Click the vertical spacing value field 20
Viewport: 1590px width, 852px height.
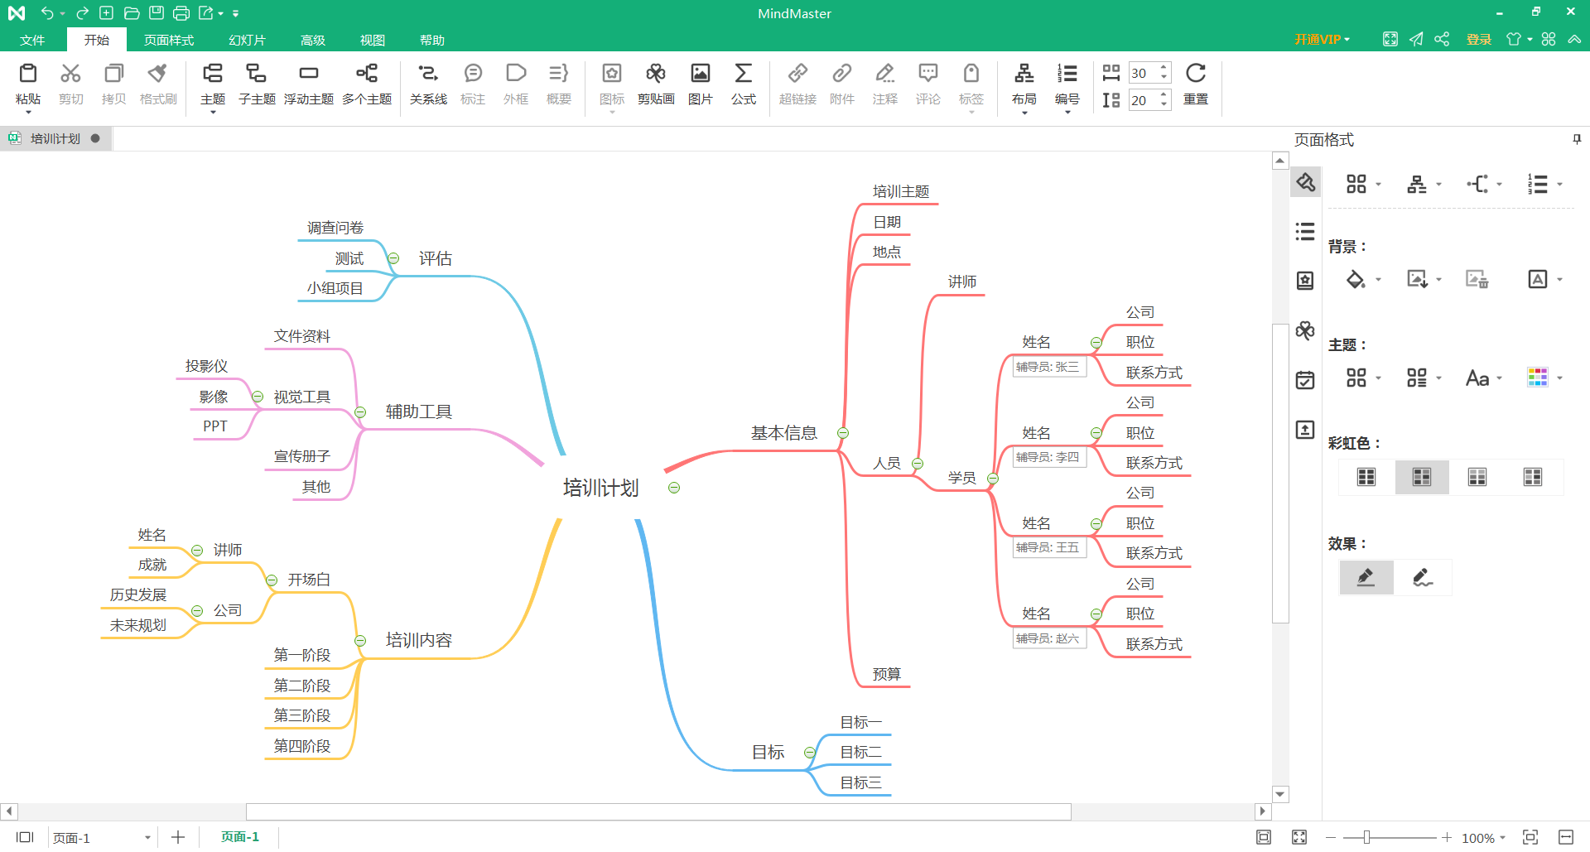point(1143,100)
